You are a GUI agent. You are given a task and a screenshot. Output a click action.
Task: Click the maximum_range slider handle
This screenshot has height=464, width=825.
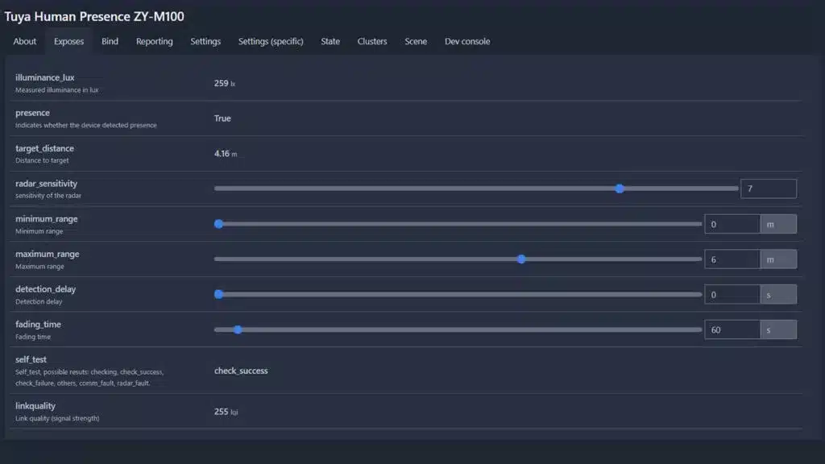521,259
